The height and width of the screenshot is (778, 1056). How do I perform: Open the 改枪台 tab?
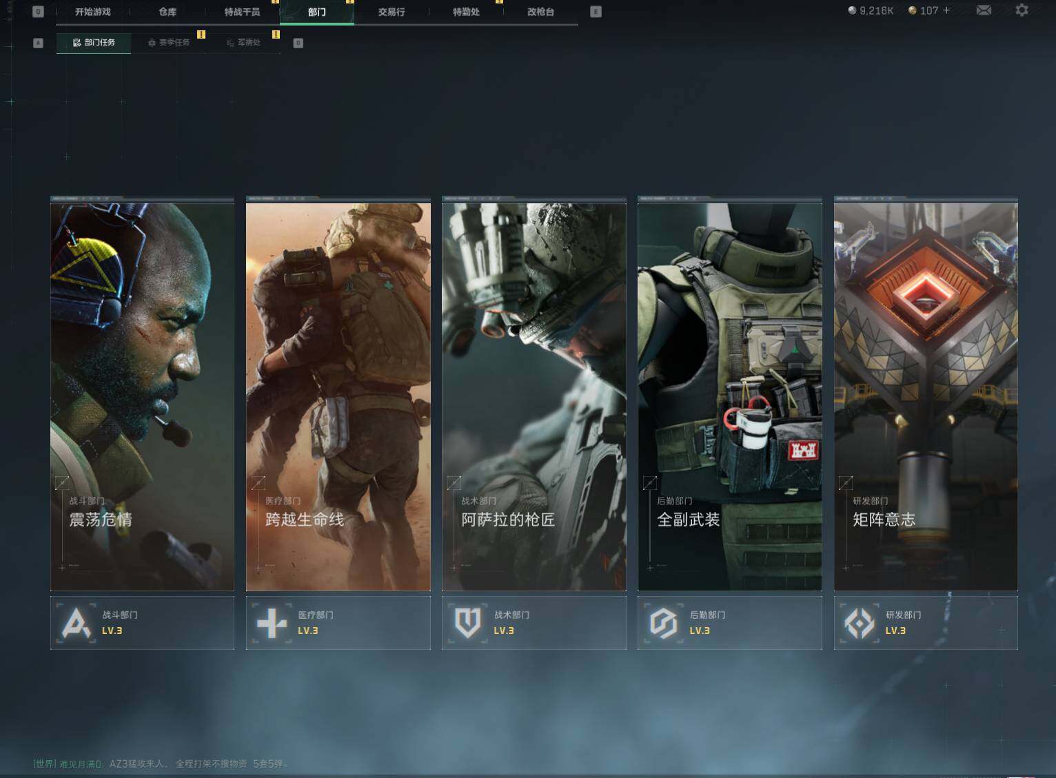(x=540, y=12)
